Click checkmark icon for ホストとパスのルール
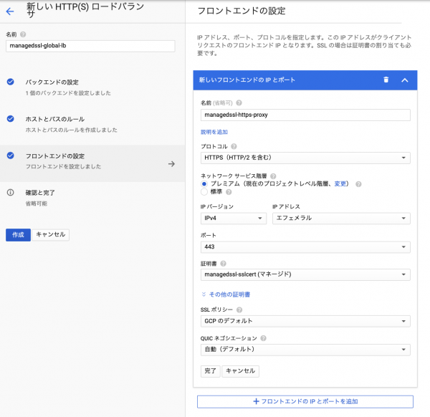The height and width of the screenshot is (417, 430). 11,118
